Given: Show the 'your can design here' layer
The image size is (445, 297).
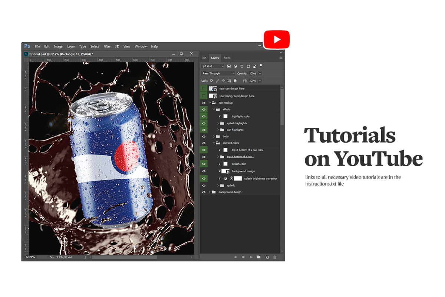Looking at the screenshot, I should point(204,89).
